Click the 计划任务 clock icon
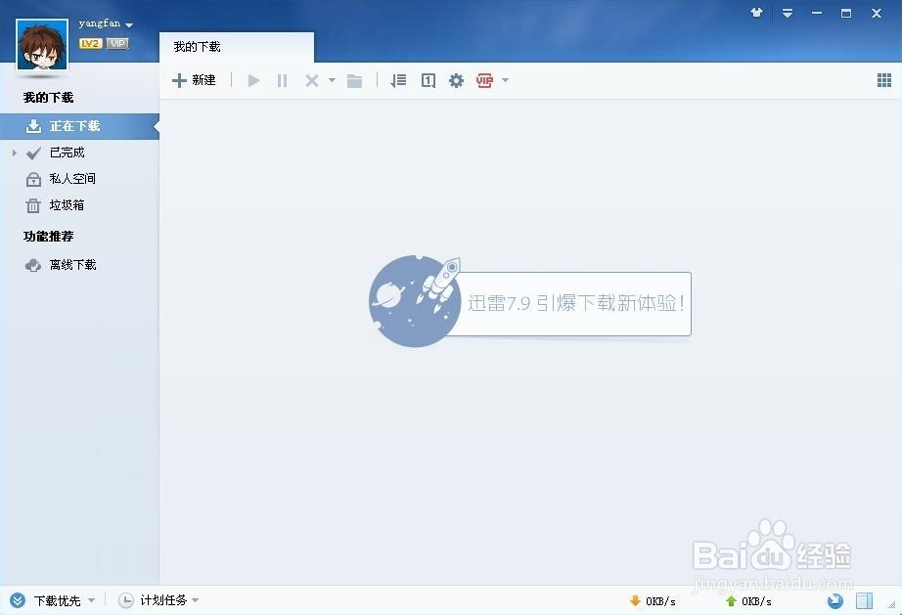The width and height of the screenshot is (902, 615). click(126, 600)
